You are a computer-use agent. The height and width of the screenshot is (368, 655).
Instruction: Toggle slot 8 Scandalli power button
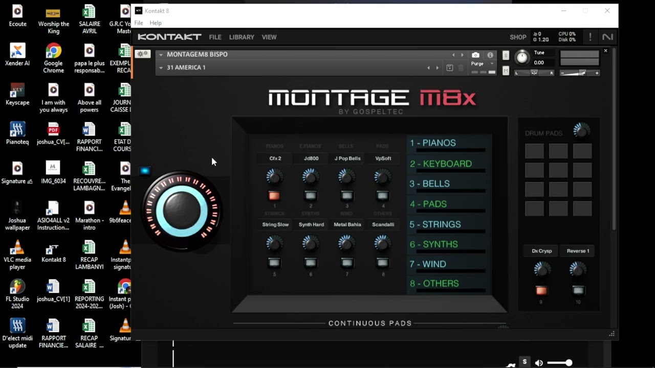pos(383,263)
